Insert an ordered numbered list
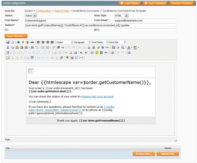Image resolution: width=197 pixels, height=163 pixels. coord(47,47)
